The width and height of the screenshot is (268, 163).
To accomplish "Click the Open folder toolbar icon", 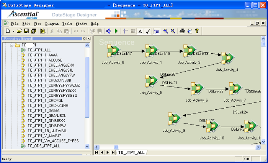I will click(x=19, y=31).
